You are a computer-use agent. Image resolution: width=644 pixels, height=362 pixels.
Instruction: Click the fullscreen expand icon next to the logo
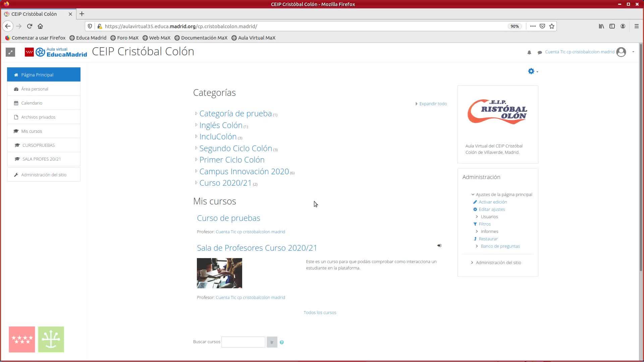tap(10, 52)
